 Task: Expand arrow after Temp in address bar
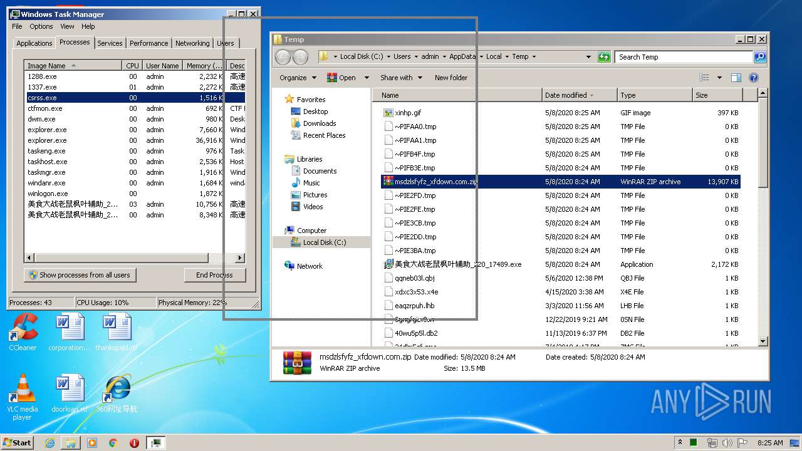pyautogui.click(x=534, y=57)
